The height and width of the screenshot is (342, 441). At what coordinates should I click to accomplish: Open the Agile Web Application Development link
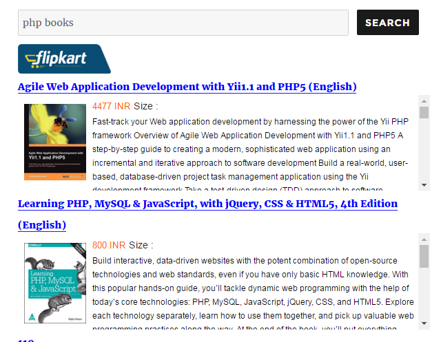coord(187,87)
